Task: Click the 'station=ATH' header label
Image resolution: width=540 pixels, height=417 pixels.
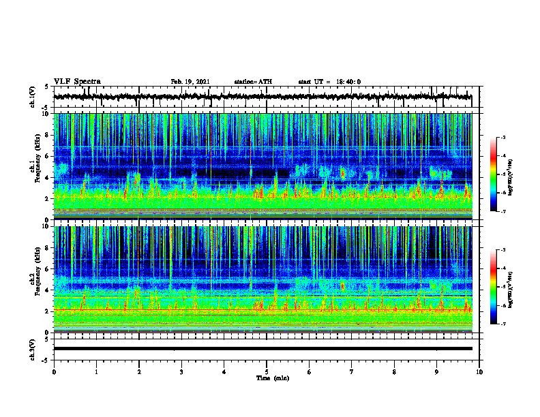Action: (253, 82)
